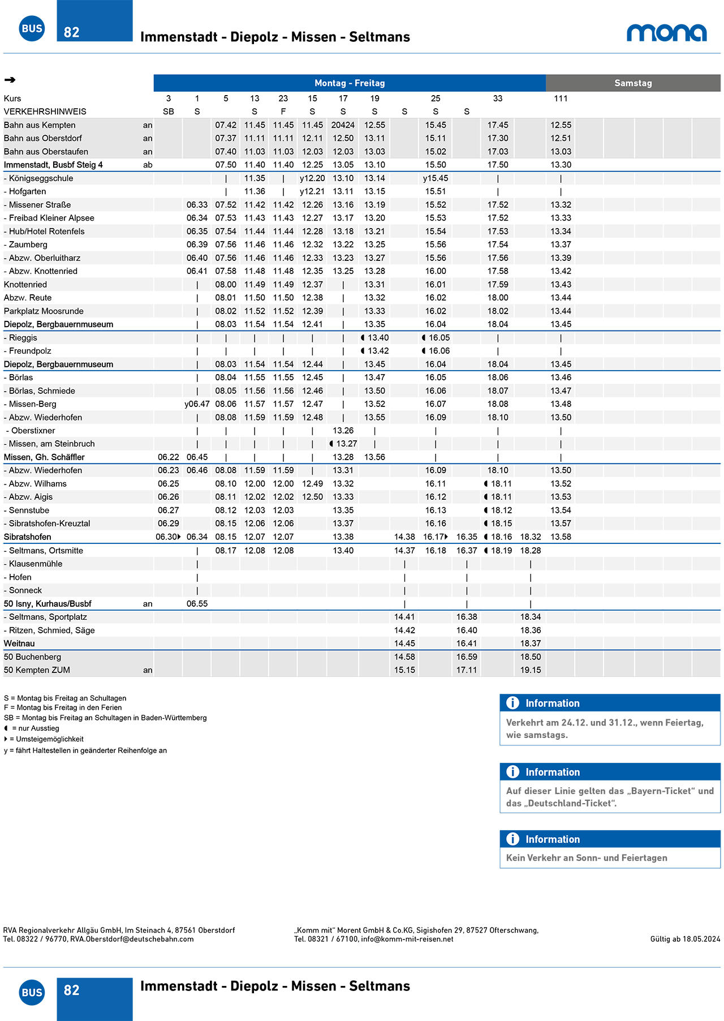Image resolution: width=724 pixels, height=1021 pixels.
Task: Click the 13.26 time at Oberstixner
Action: pyautogui.click(x=343, y=431)
